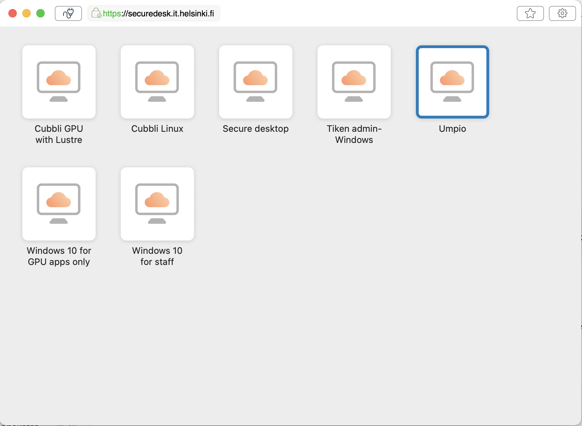Select the Tiken admin-Windows desktop icon
The image size is (582, 426).
(354, 82)
